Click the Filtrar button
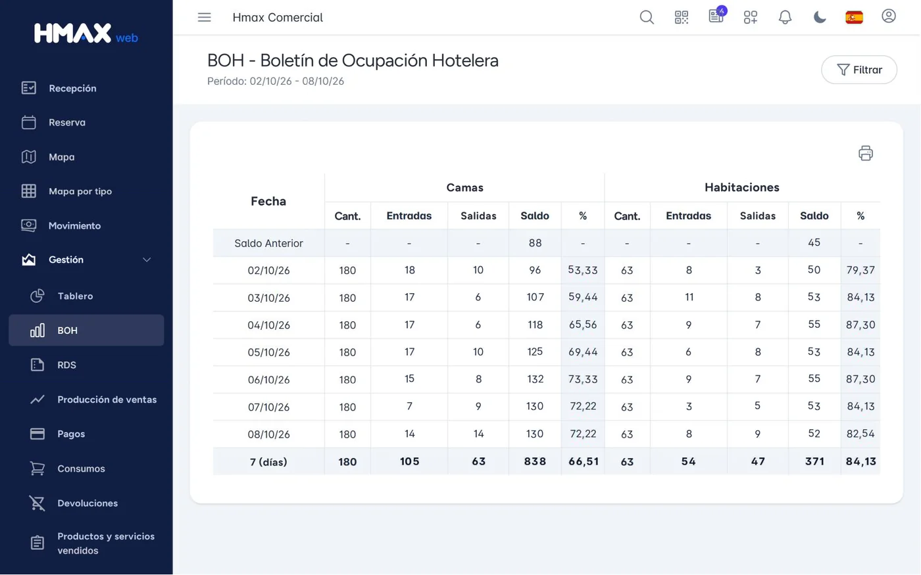Image resolution: width=921 pixels, height=575 pixels. tap(859, 70)
